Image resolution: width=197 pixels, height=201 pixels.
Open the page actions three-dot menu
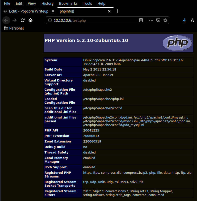click(151, 20)
